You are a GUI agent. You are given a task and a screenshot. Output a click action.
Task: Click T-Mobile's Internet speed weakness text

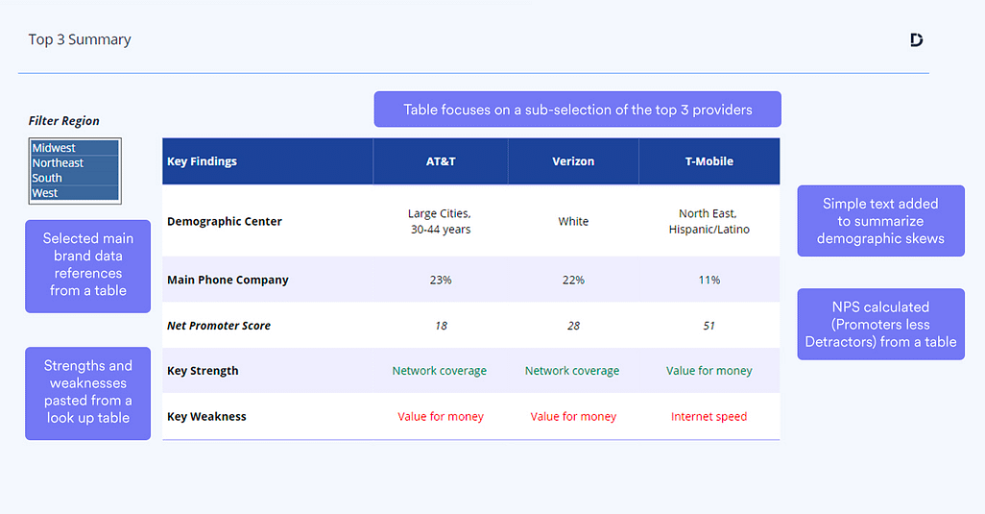point(709,417)
